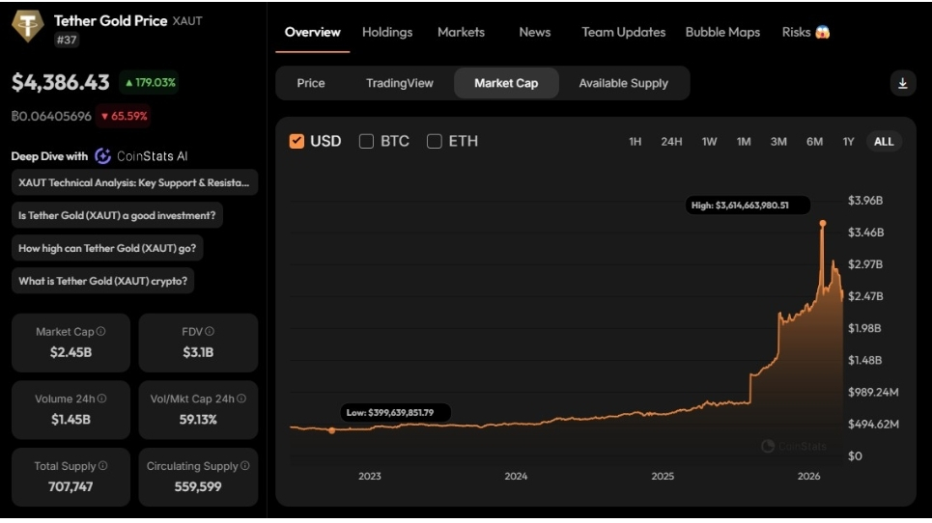Click the Tether Gold Price title
The height and width of the screenshot is (523, 932).
(x=110, y=21)
